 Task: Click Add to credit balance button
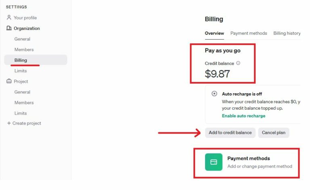click(230, 133)
